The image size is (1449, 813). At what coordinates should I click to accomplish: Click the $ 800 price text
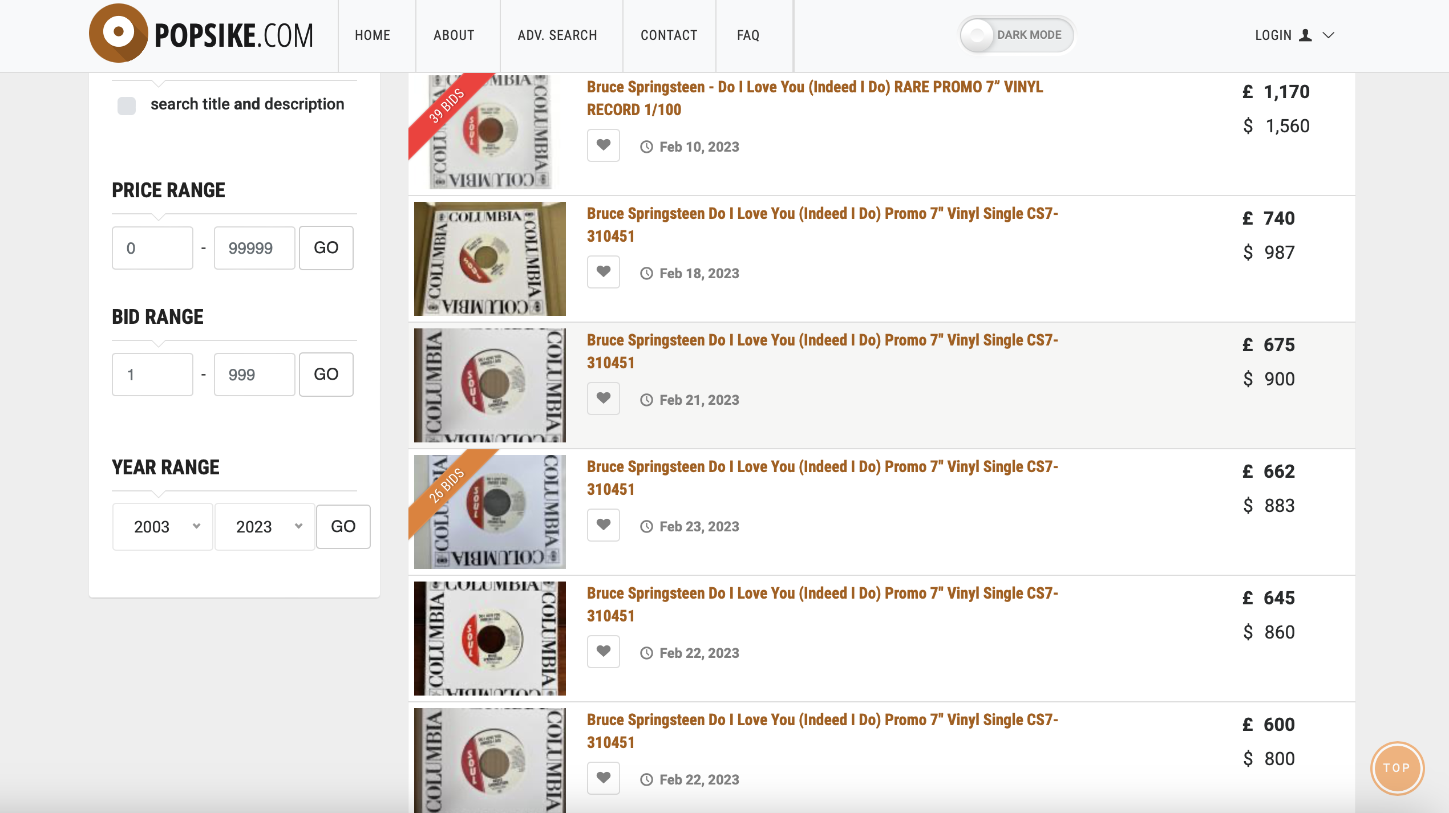(1269, 759)
